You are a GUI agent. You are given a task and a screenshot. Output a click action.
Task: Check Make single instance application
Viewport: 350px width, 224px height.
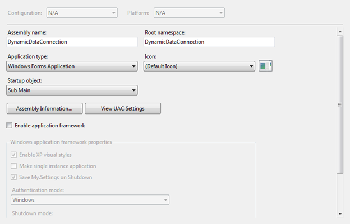pyautogui.click(x=13, y=166)
